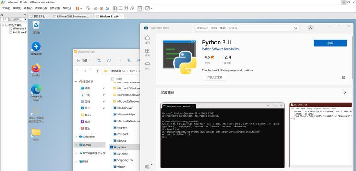Open 下载 in Explorer navigation pane
This screenshot has width=356, height=171.
coord(87,95)
